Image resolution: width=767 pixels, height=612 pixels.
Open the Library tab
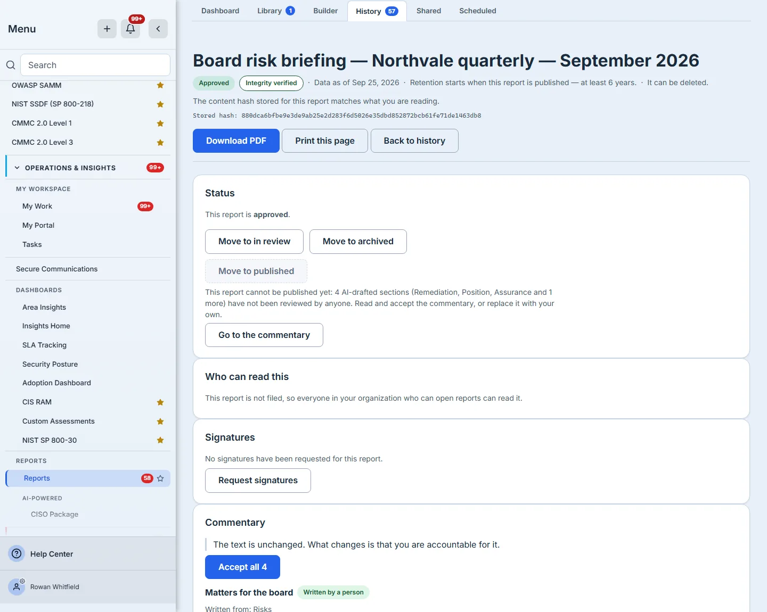276,11
